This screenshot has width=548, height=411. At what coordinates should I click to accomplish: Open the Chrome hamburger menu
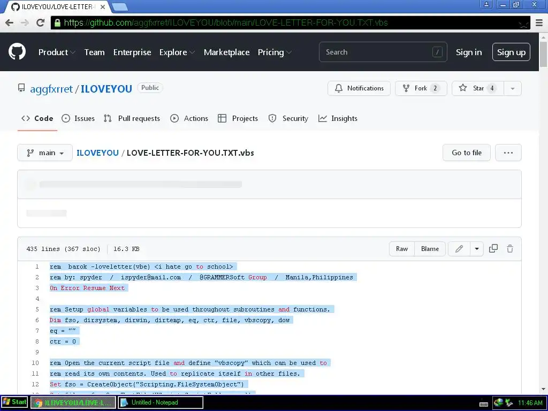pyautogui.click(x=539, y=22)
